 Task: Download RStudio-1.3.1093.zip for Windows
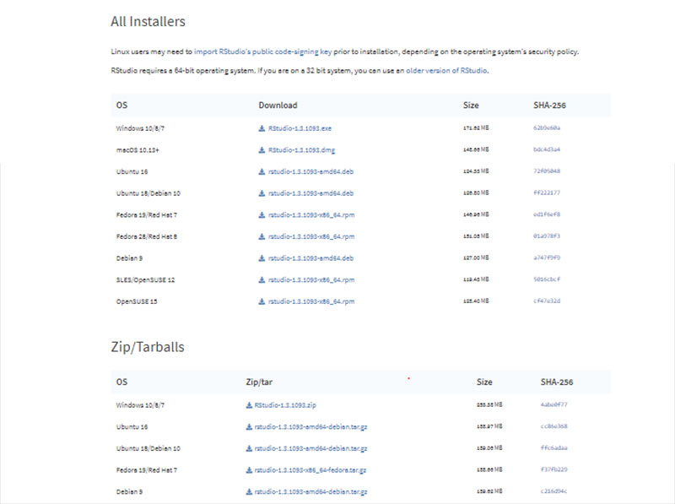coord(285,405)
